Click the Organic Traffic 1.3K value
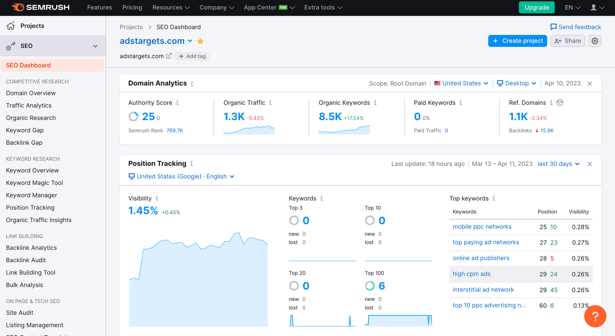This screenshot has height=336, width=615. (x=234, y=116)
